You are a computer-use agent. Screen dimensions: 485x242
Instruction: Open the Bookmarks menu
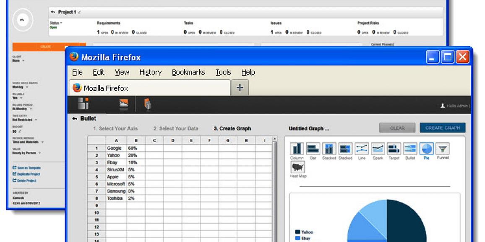[189, 72]
